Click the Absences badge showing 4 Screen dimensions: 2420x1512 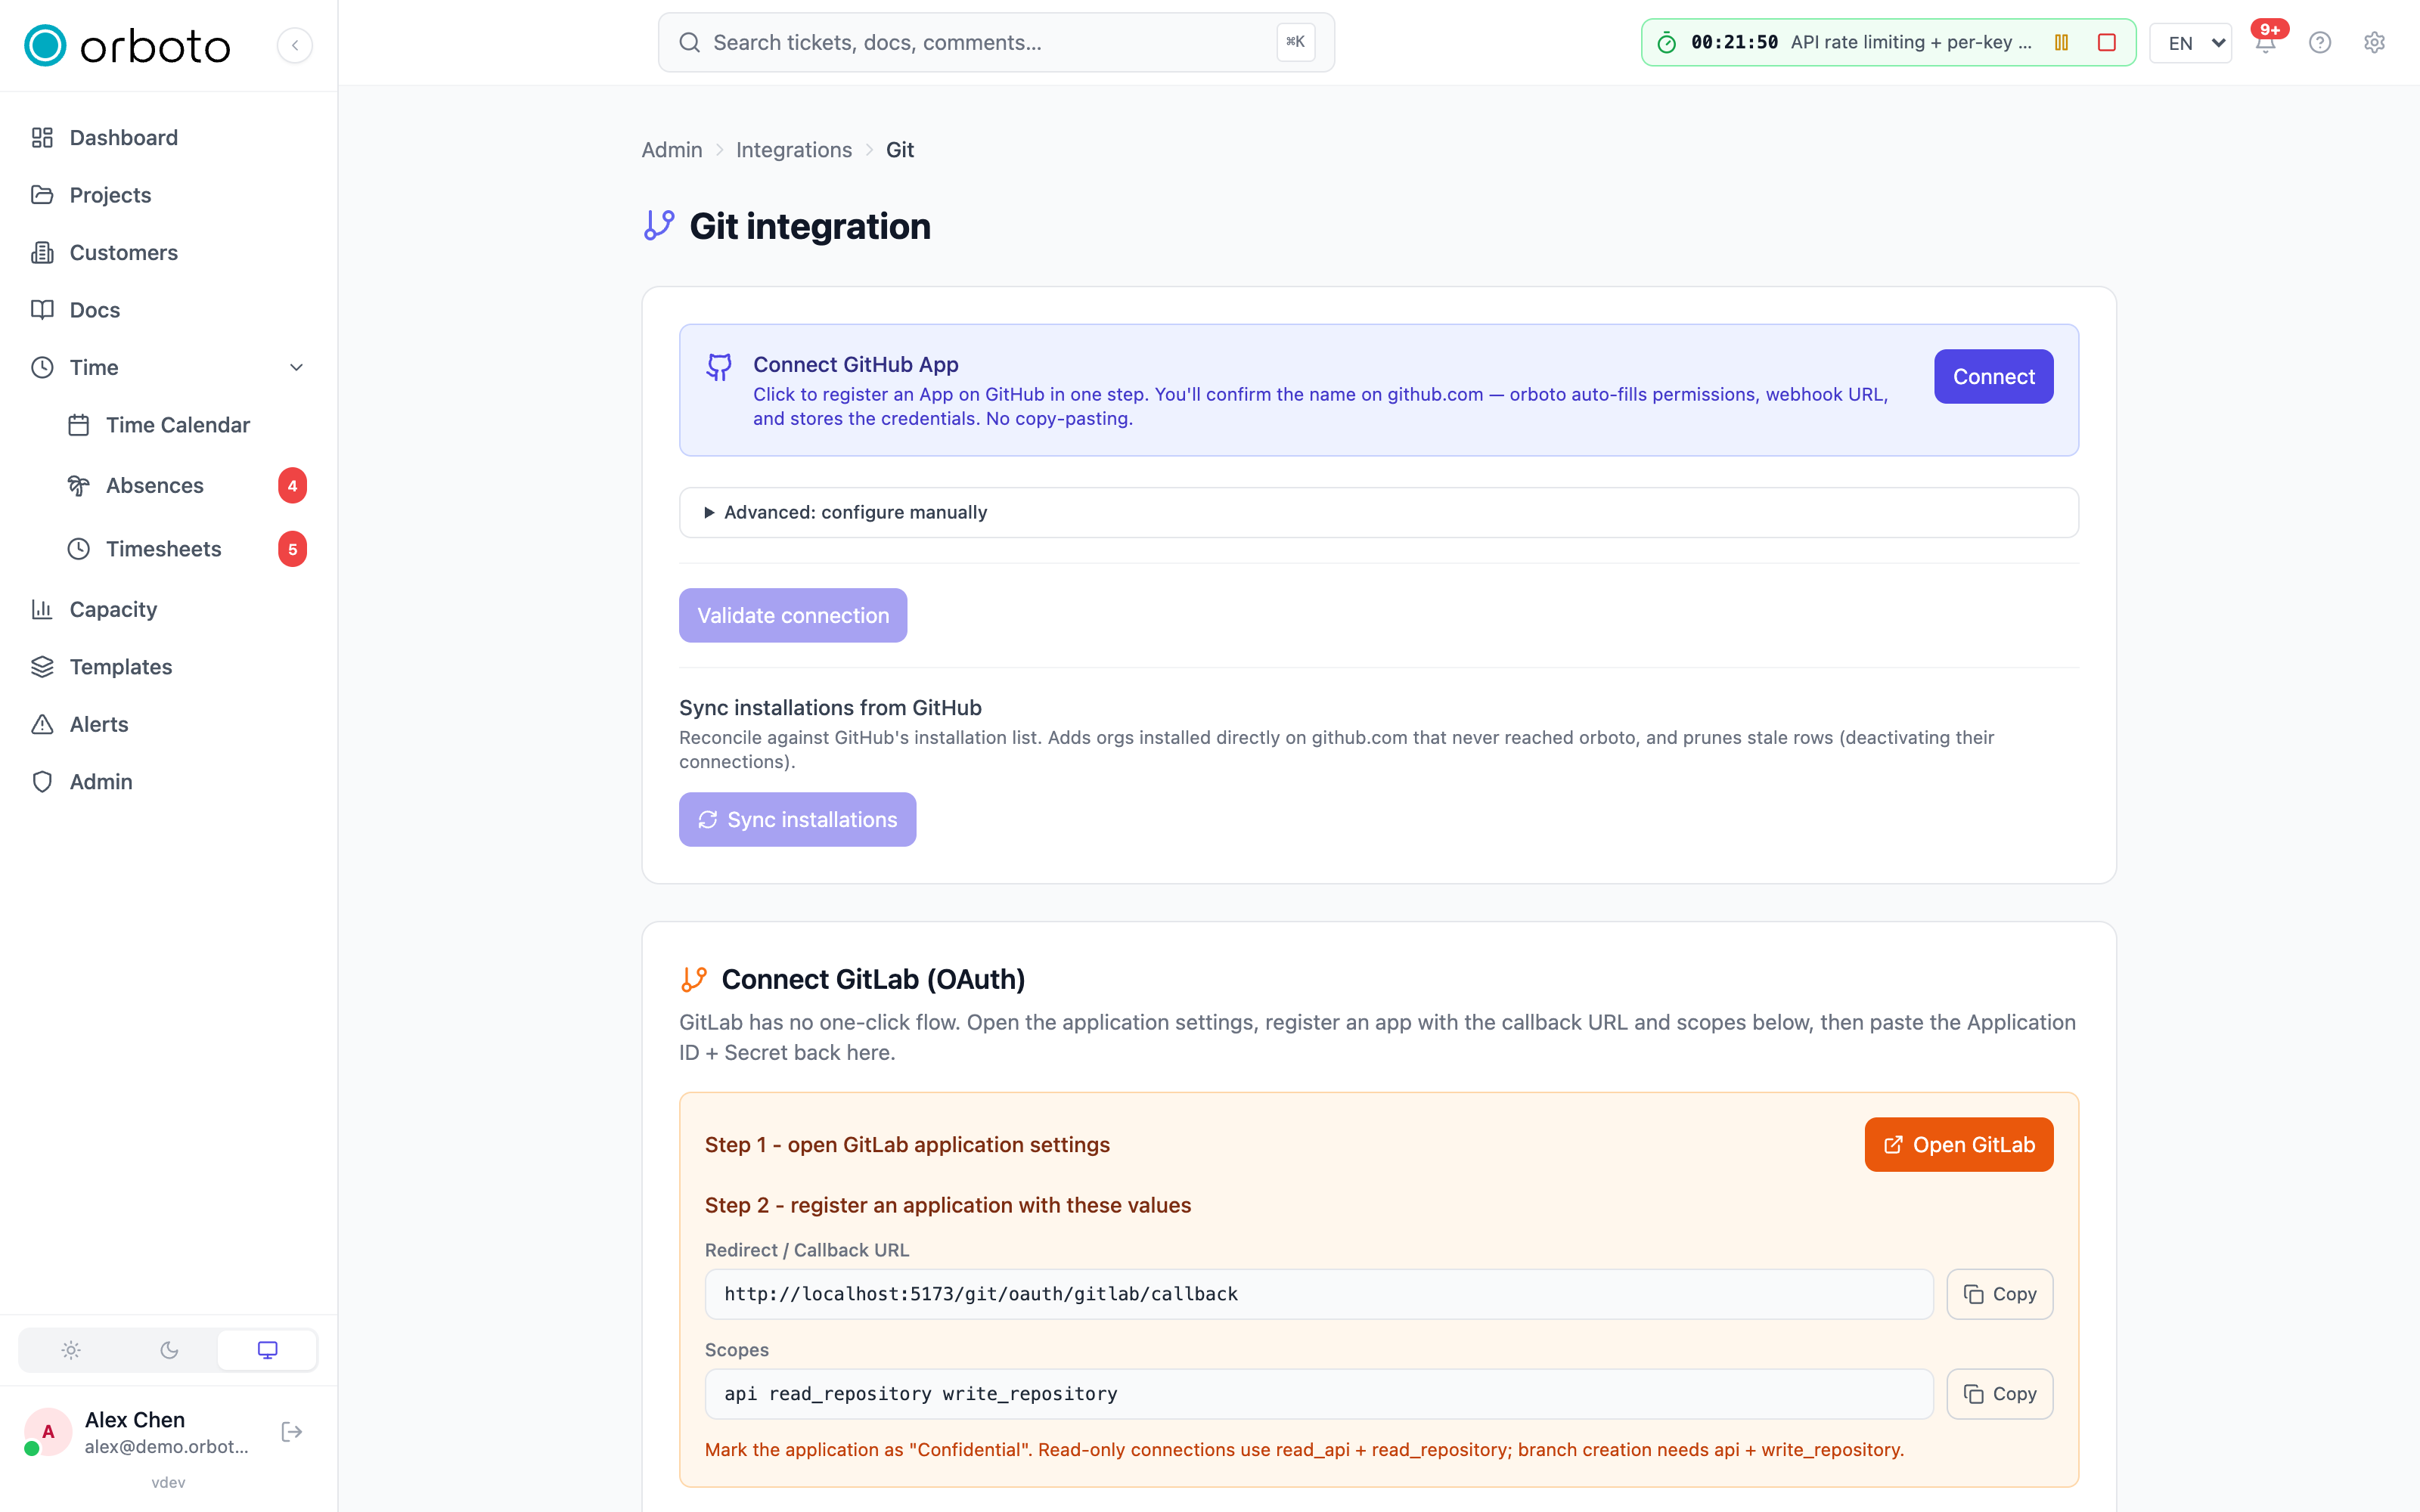coord(292,486)
